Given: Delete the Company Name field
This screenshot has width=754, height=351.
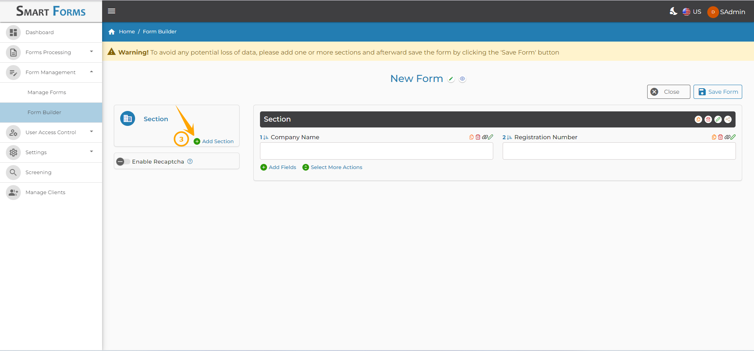Looking at the screenshot, I should (478, 137).
